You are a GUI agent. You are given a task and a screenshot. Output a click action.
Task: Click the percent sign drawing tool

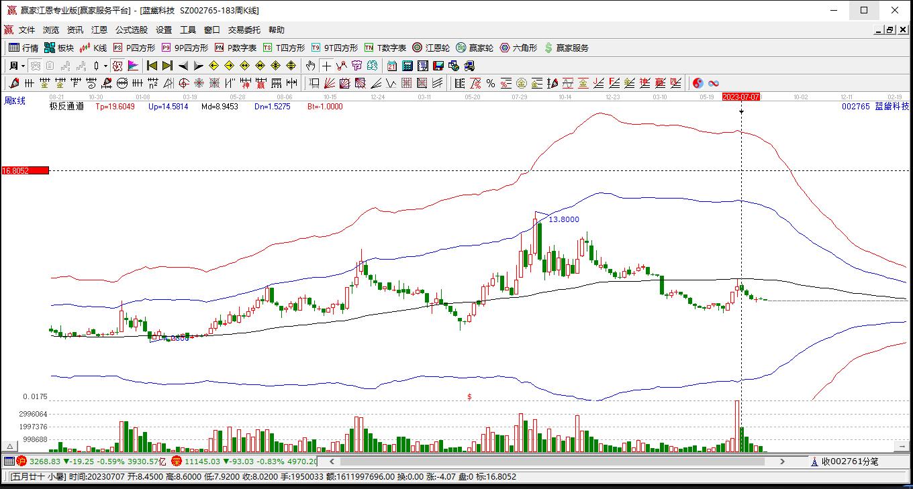491,83
